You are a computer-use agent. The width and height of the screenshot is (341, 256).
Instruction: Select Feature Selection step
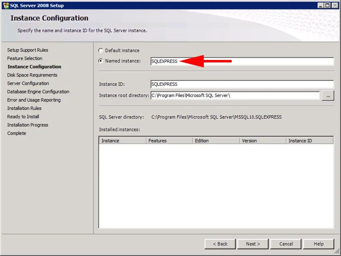click(25, 58)
